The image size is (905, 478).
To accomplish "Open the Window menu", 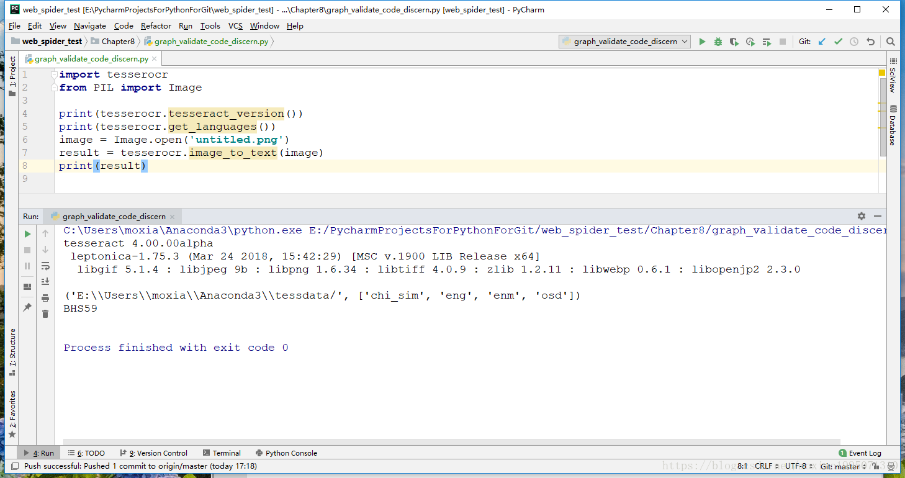I will coord(264,26).
